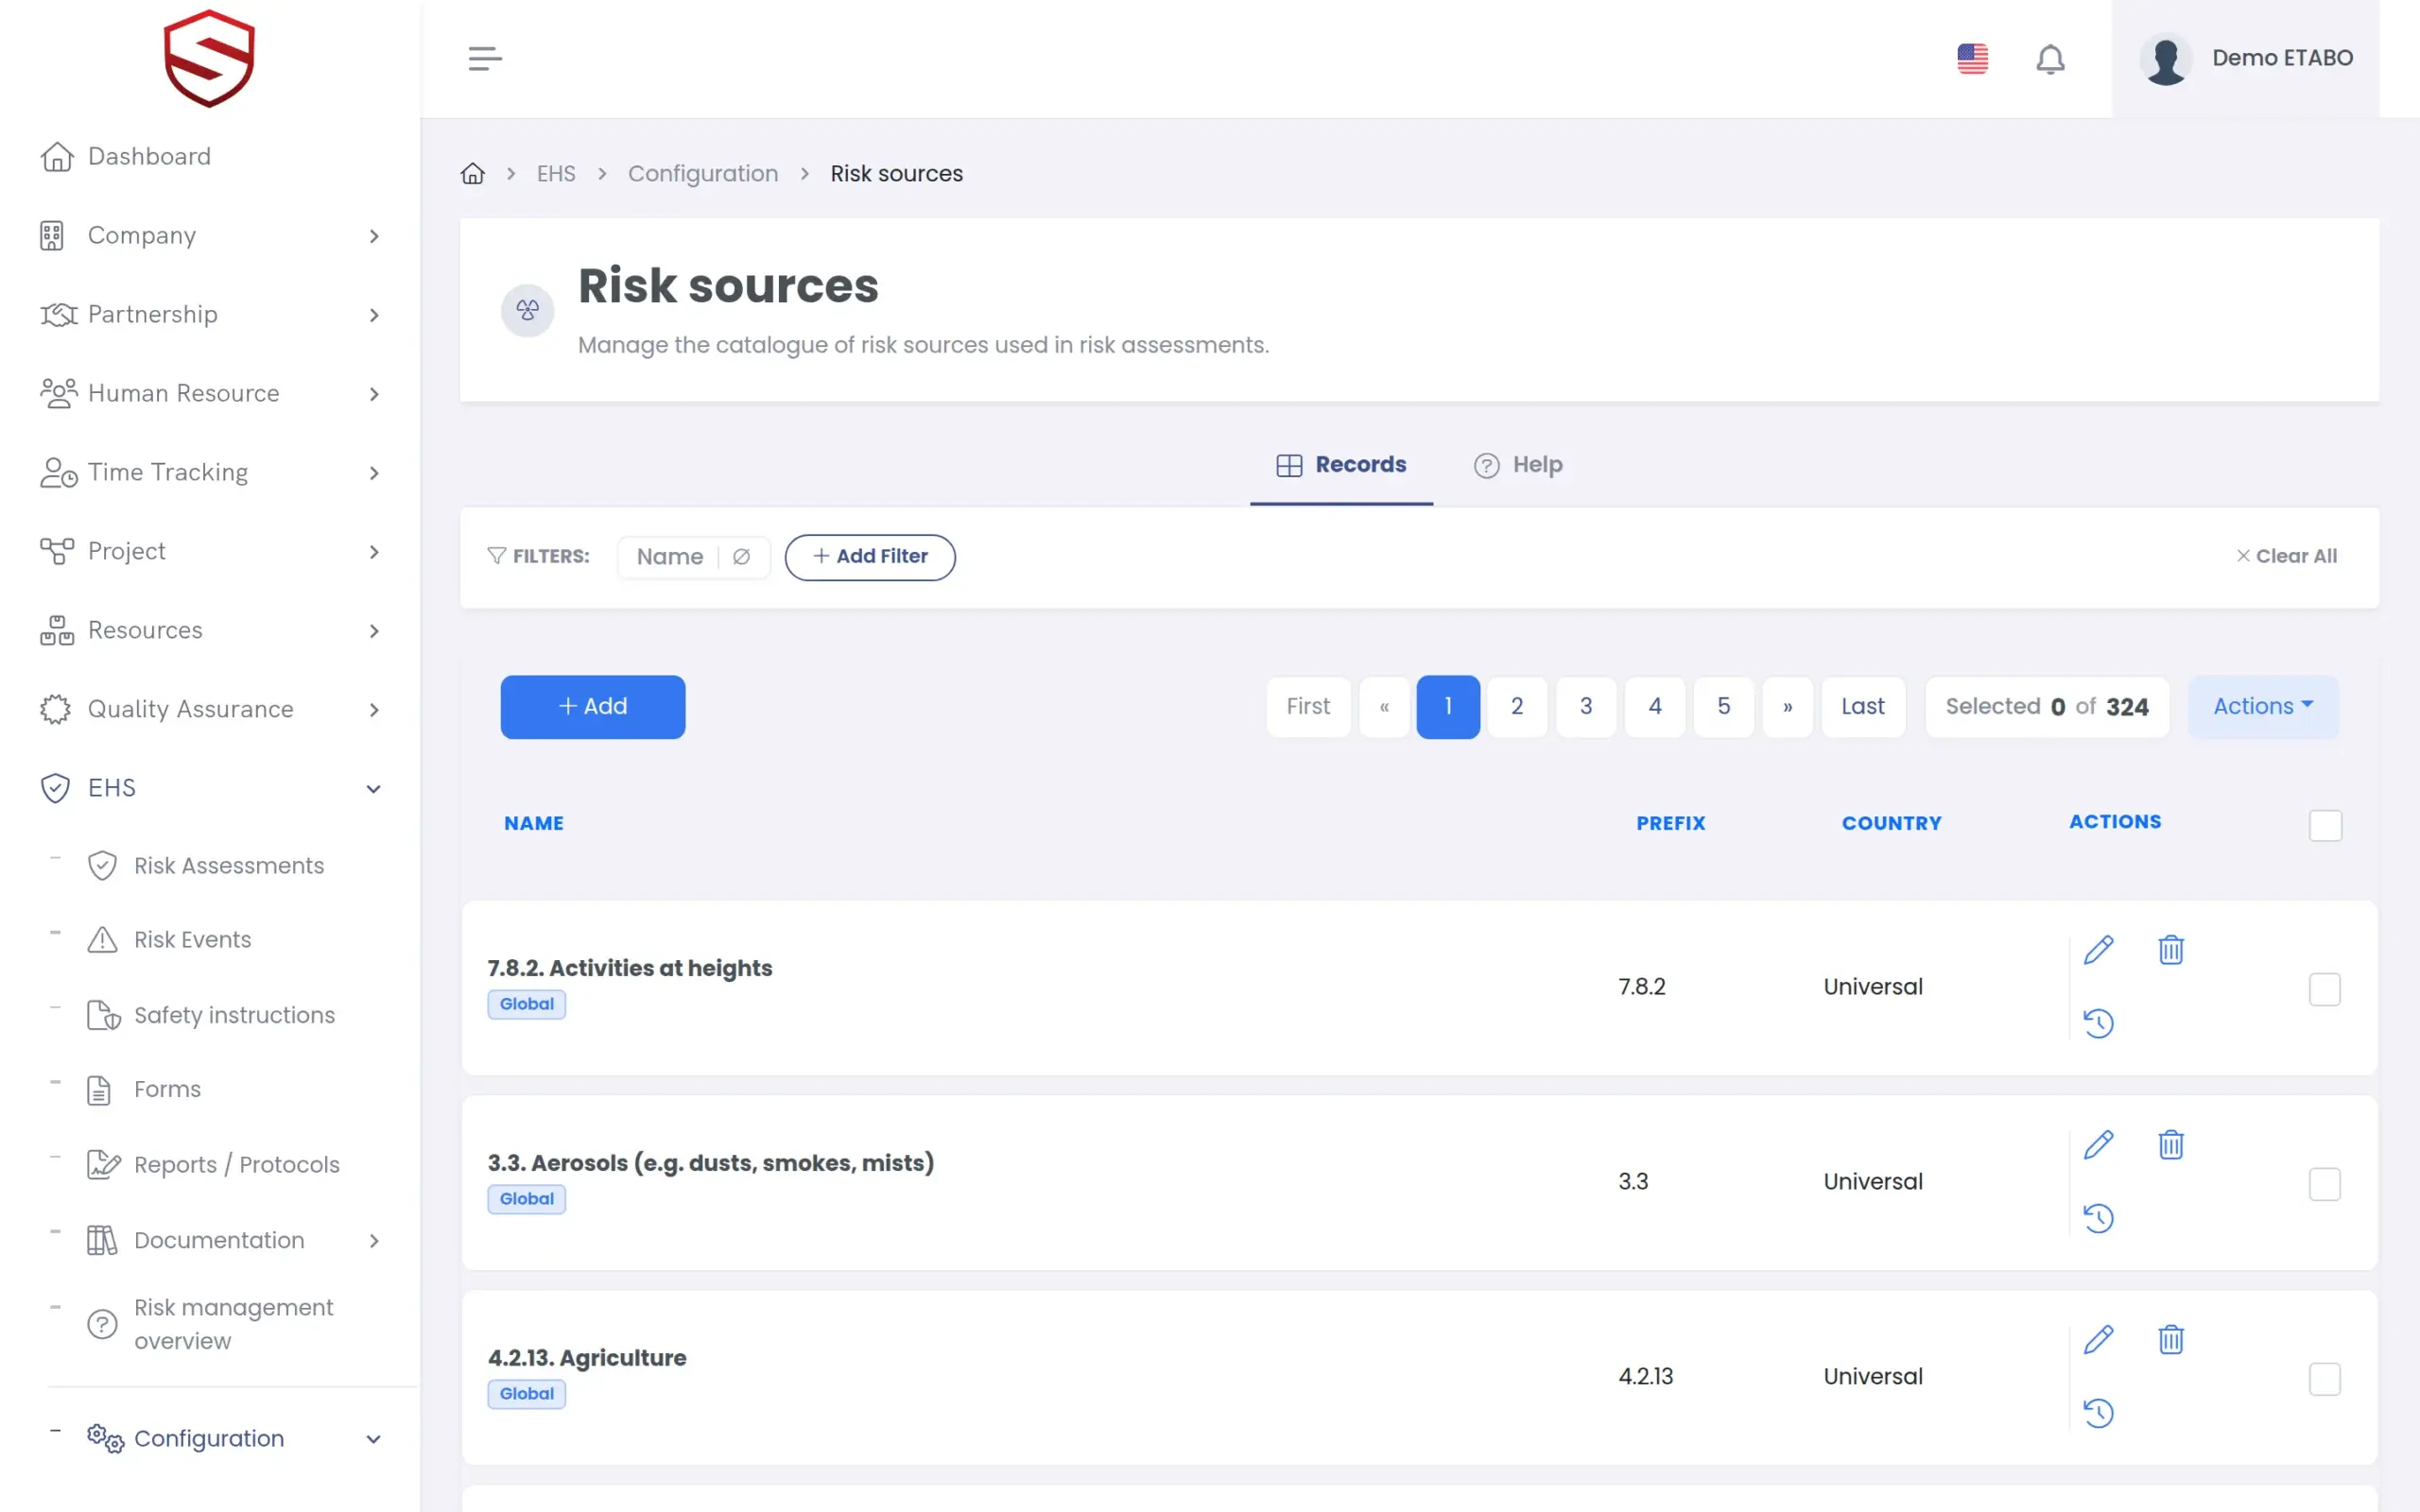
Task: Click the hamburger menu toggle icon
Action: 485,59
